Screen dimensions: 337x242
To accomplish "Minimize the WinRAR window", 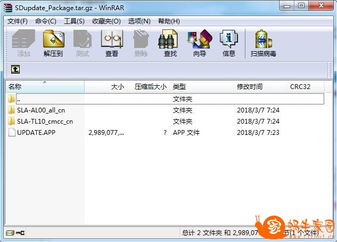I will tap(287, 6).
